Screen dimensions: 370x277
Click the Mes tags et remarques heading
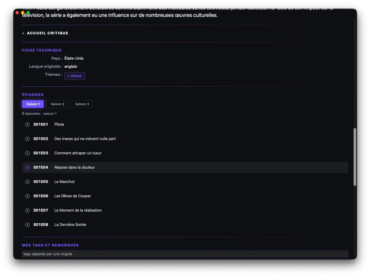coord(50,245)
